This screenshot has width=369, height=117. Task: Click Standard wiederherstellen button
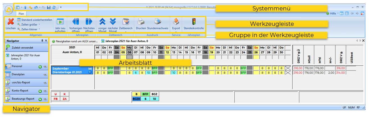(35, 20)
